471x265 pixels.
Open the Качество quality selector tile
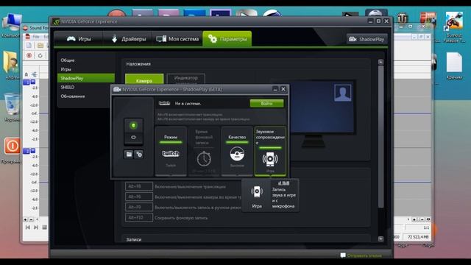click(237, 151)
